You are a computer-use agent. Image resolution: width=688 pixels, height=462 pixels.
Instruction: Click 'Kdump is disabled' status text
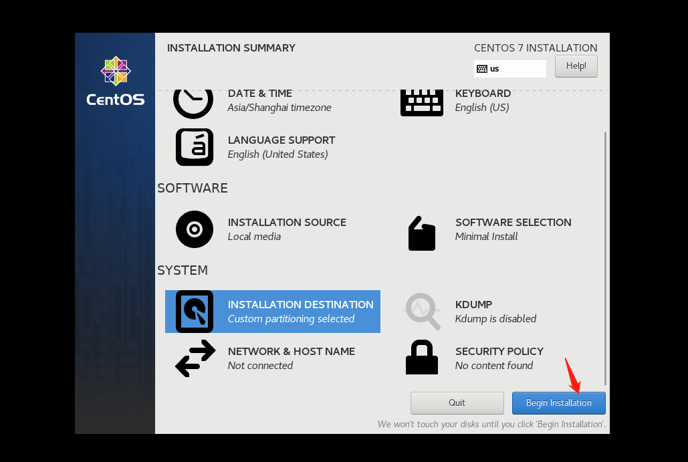pos(495,319)
